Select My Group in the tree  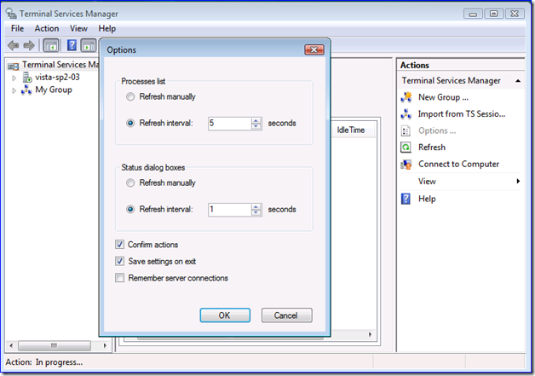(x=54, y=90)
